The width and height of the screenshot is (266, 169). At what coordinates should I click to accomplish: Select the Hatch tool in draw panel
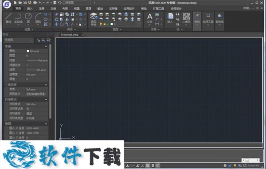coord(46,24)
